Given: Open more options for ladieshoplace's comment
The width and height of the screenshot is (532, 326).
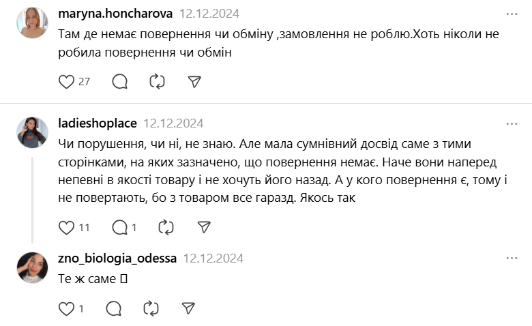Looking at the screenshot, I should (512, 123).
